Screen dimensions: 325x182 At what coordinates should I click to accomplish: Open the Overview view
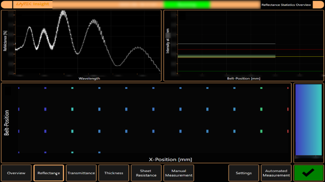click(16, 173)
